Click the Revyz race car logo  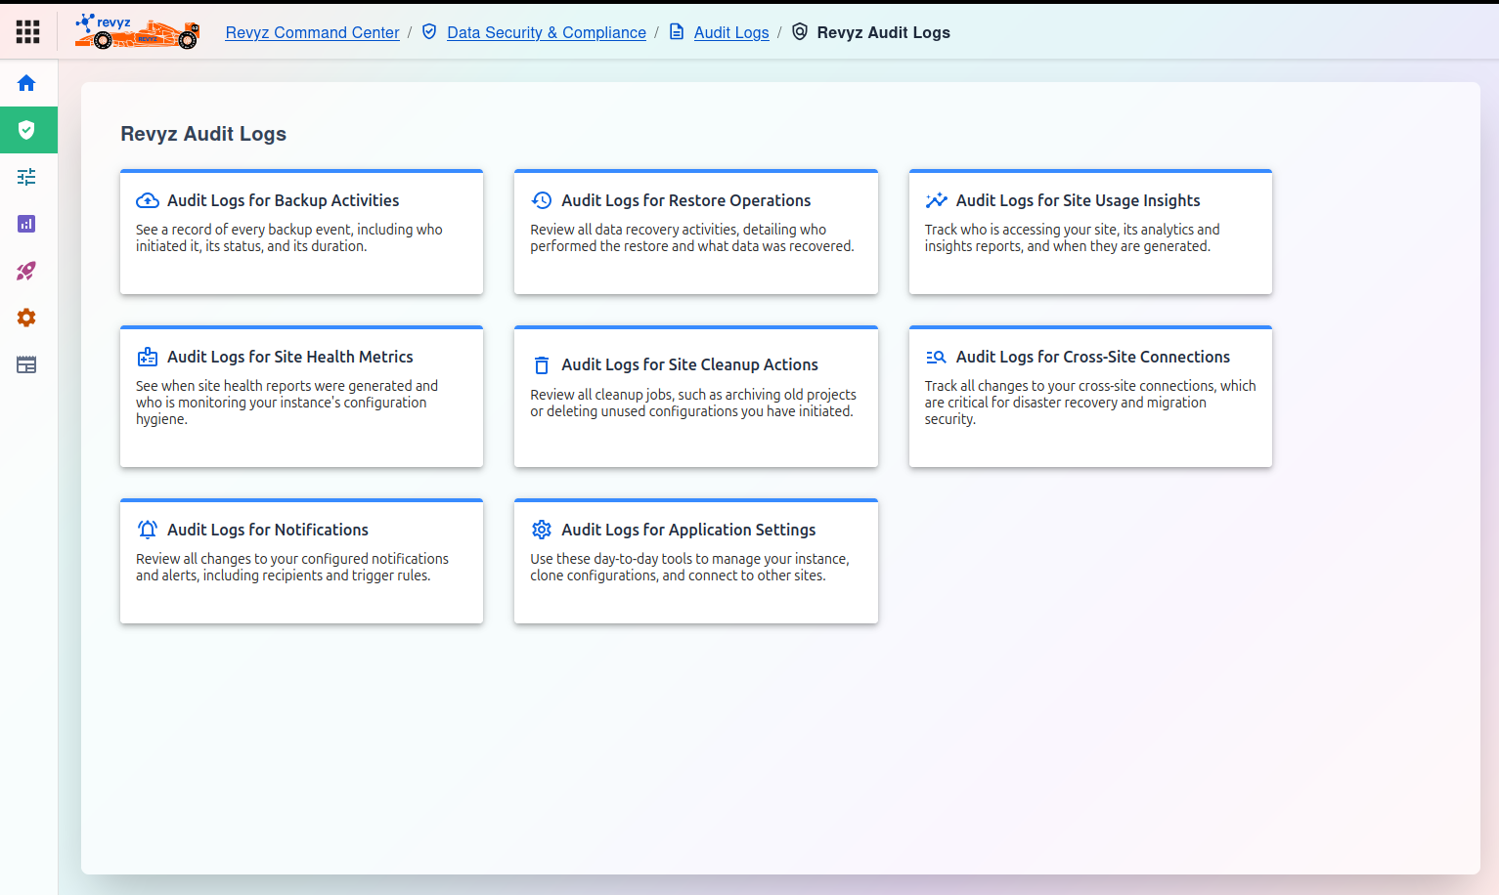(x=138, y=32)
